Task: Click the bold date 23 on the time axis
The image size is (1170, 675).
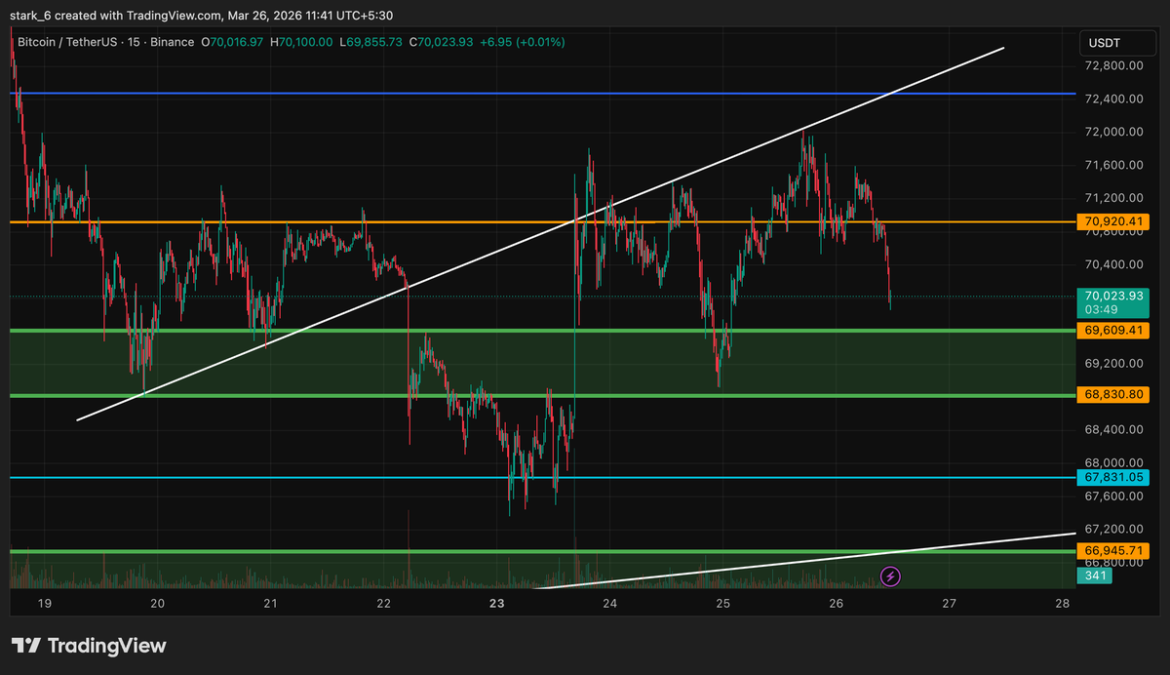Action: coord(497,604)
